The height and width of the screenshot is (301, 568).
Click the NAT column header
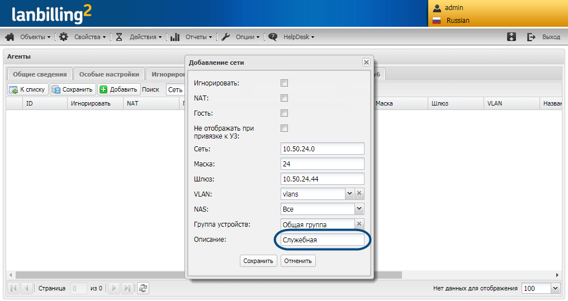click(151, 103)
